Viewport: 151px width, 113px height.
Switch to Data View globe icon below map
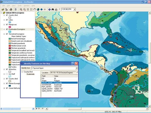pyautogui.click(x=36, y=109)
